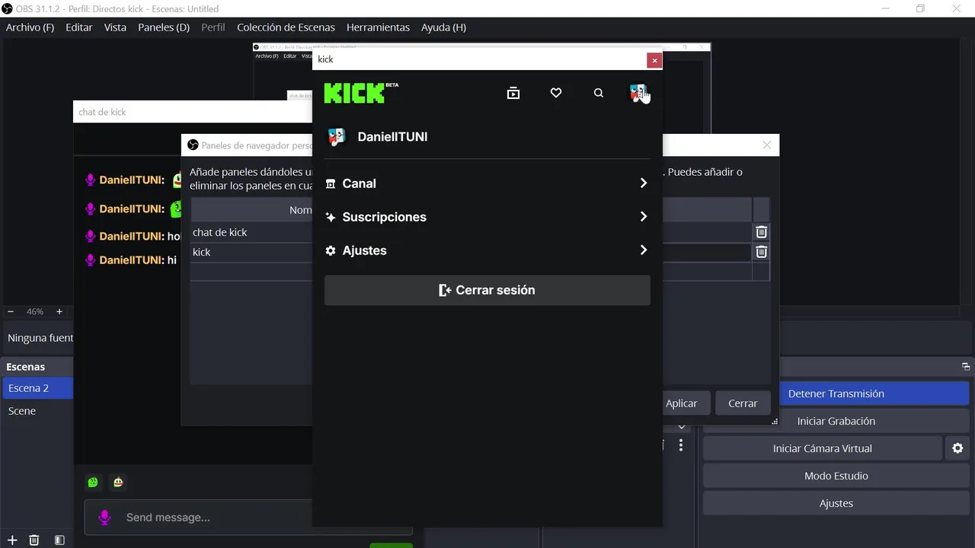Delete the kick panel row
The image size is (975, 548).
761,252
